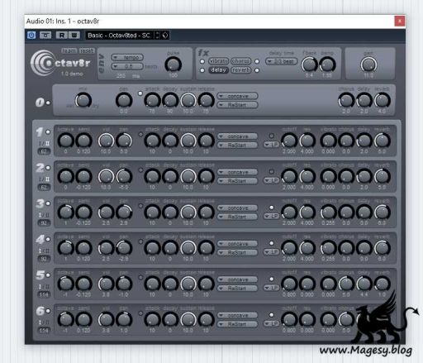
Task: Open voice 3 LP filter type dropdown
Action: pos(271,216)
